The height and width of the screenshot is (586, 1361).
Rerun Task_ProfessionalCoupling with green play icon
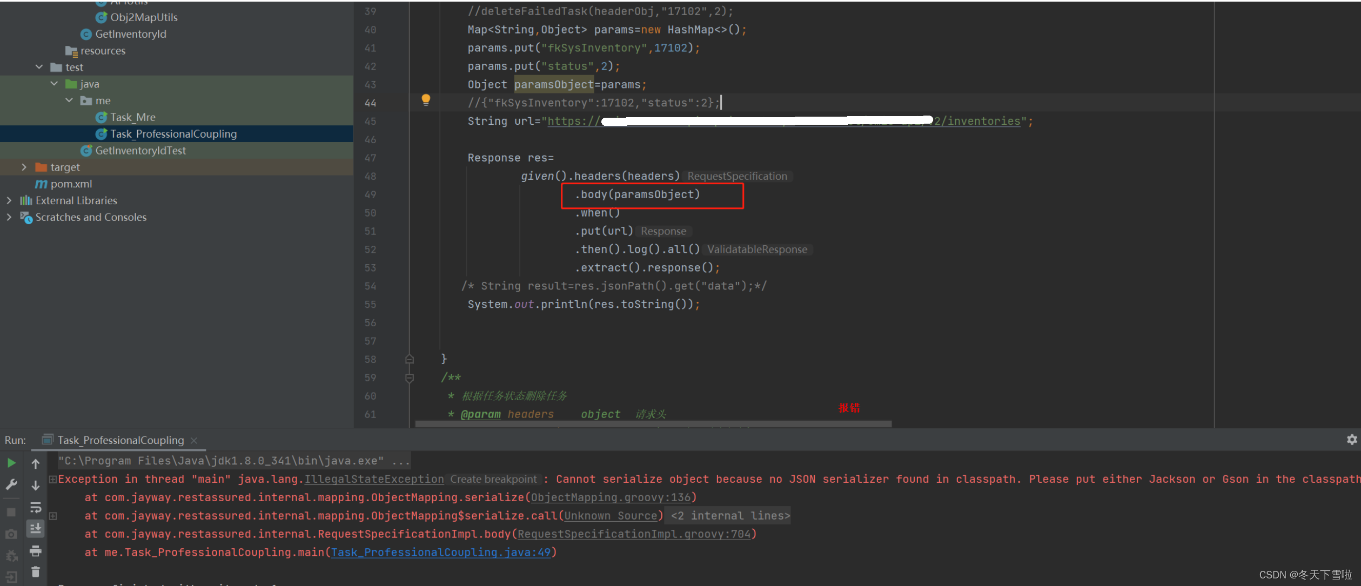tap(11, 462)
